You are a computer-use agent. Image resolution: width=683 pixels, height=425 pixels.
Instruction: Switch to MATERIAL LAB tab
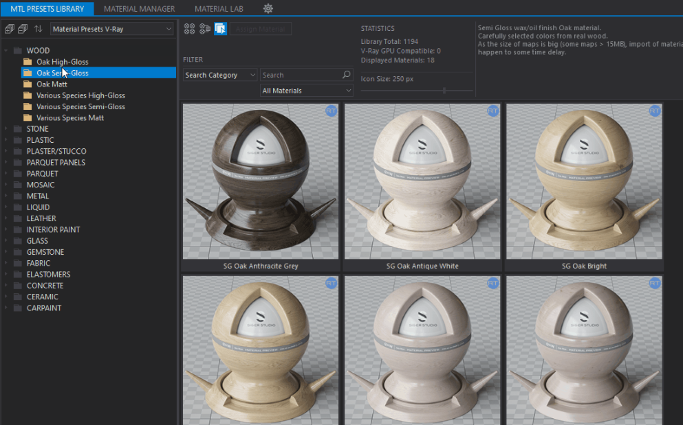[219, 8]
